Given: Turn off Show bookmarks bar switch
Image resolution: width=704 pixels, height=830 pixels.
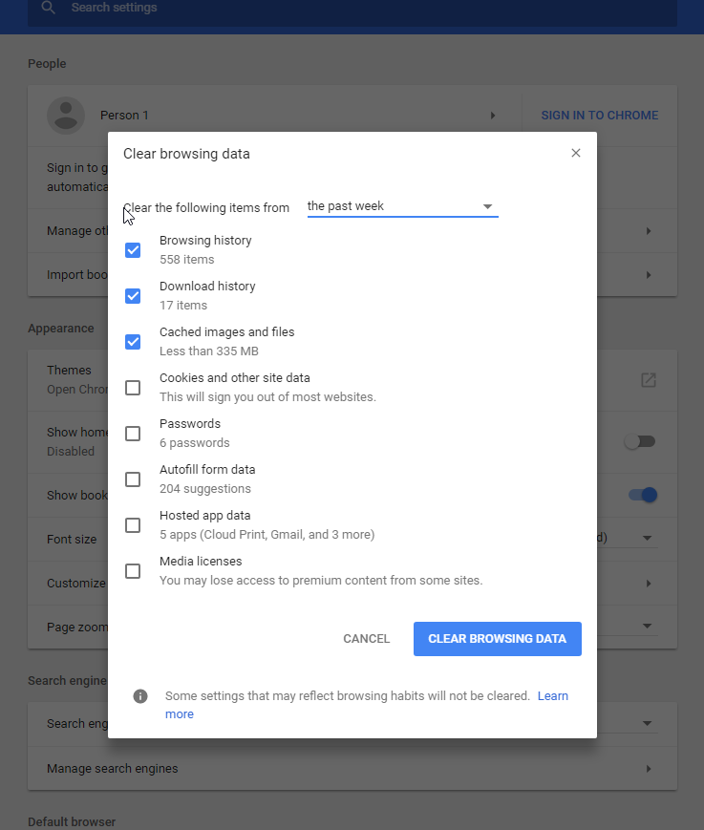Looking at the screenshot, I should click(x=643, y=495).
